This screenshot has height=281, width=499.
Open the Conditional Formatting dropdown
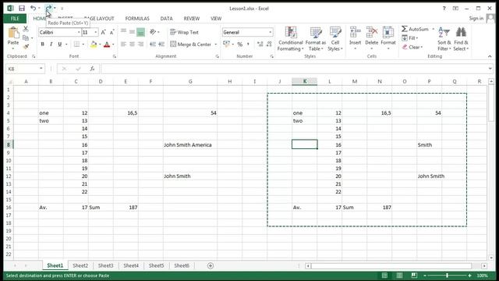(x=290, y=39)
